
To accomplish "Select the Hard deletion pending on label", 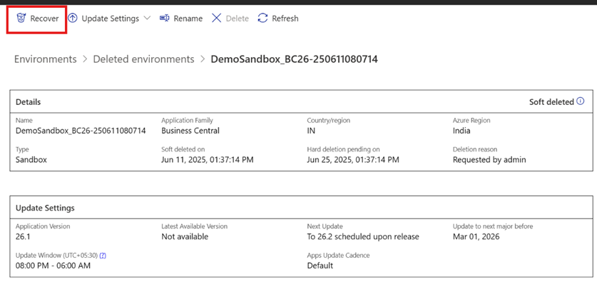I will (x=343, y=149).
